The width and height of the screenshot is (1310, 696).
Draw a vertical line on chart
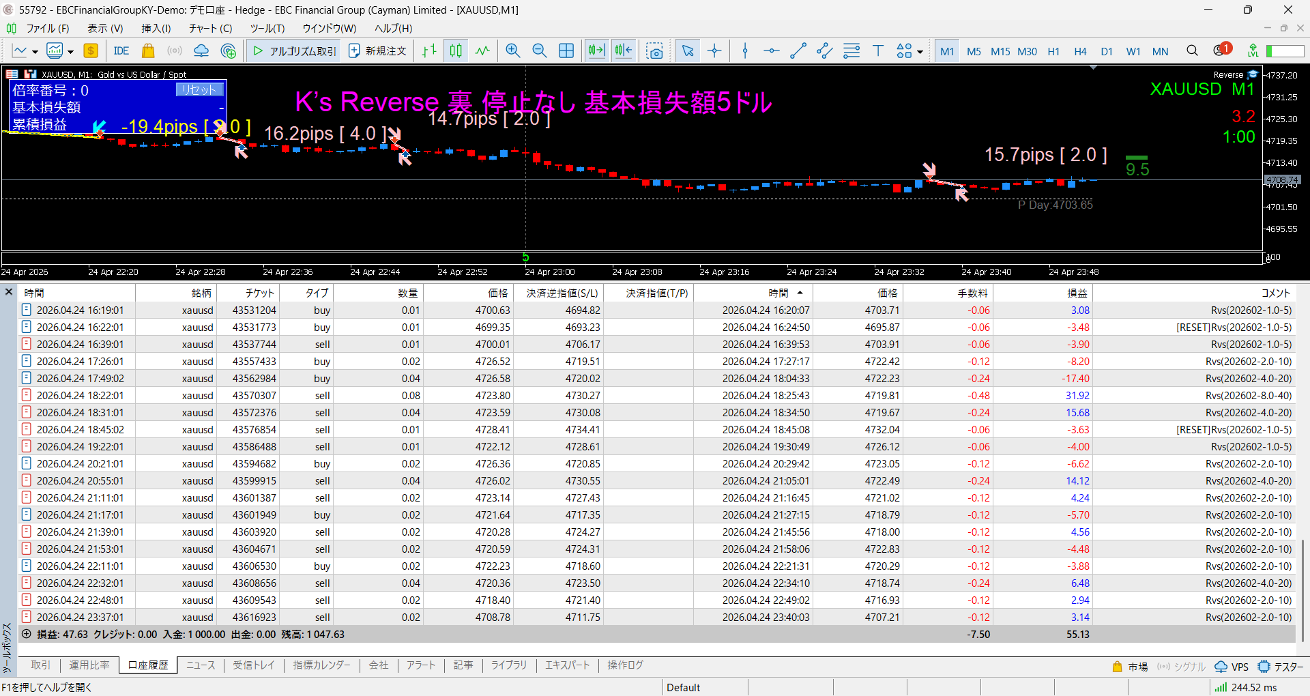pyautogui.click(x=745, y=51)
